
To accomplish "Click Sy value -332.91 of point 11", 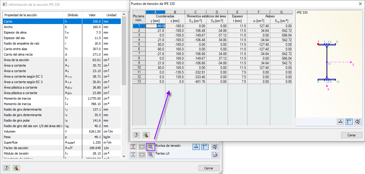I will click(x=196, y=72).
